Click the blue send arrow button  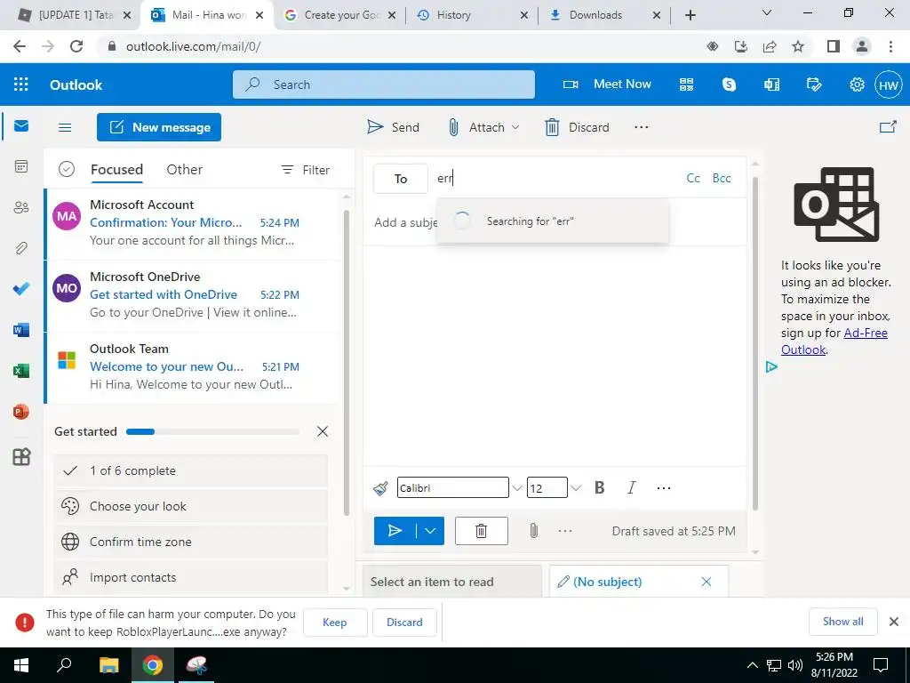click(x=395, y=531)
